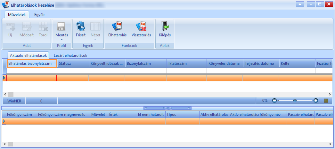
Task: Select the Aktuális elhatárolások tab
Action: [x=29, y=55]
